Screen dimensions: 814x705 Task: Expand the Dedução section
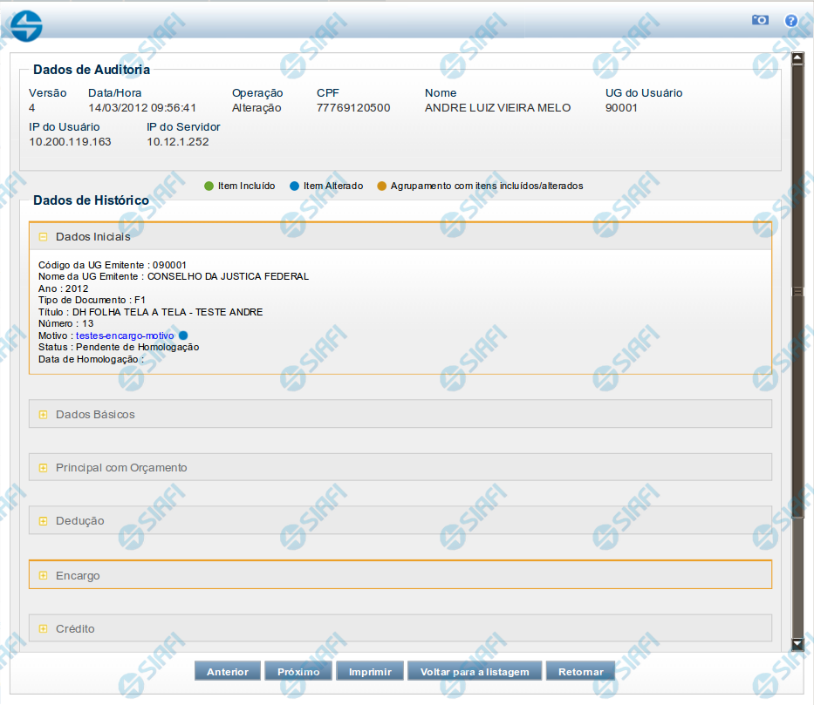tap(43, 521)
